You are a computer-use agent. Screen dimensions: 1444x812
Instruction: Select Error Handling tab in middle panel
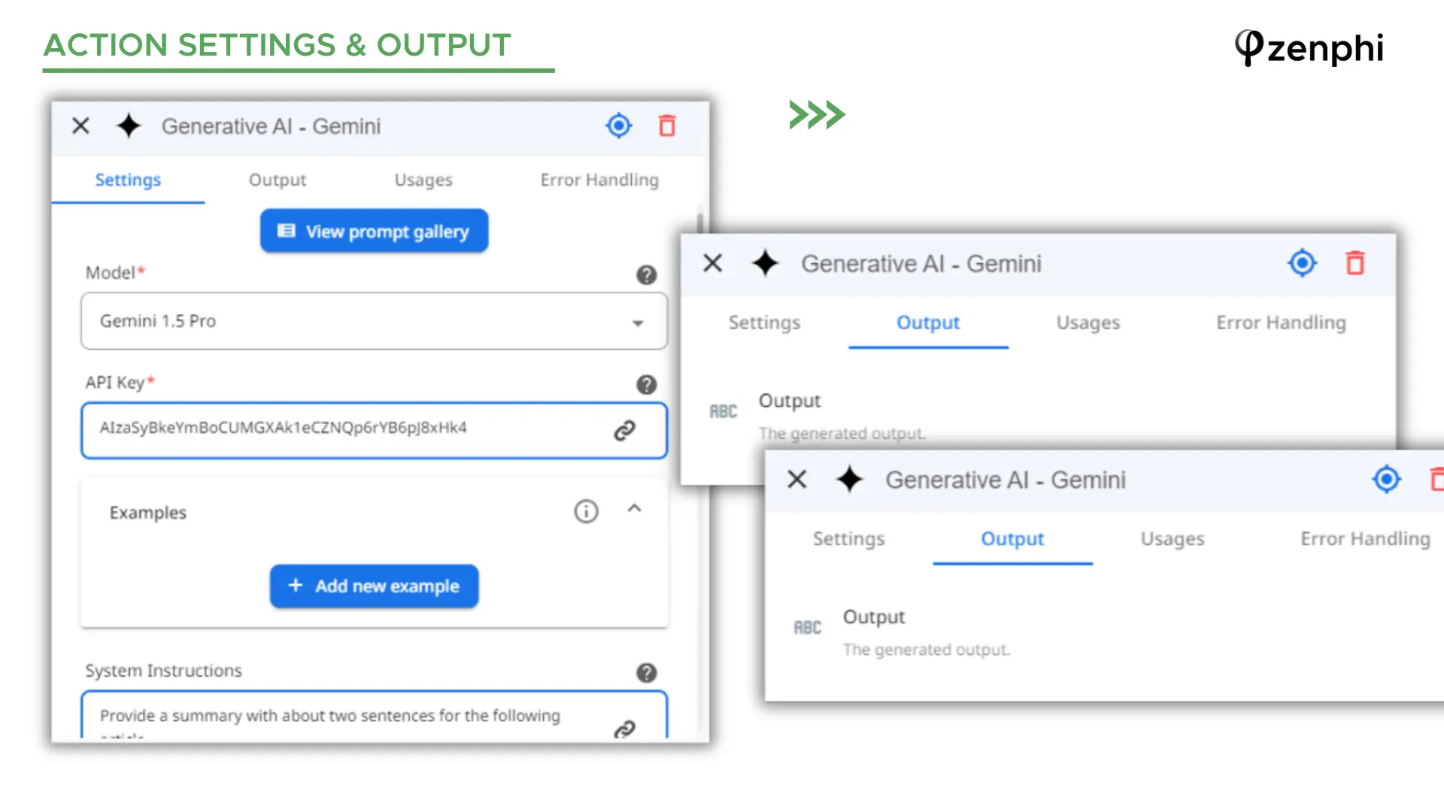coord(1281,323)
